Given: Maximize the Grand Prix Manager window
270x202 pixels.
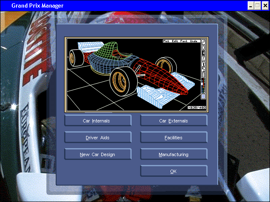Looking at the screenshot, I should point(258,5).
